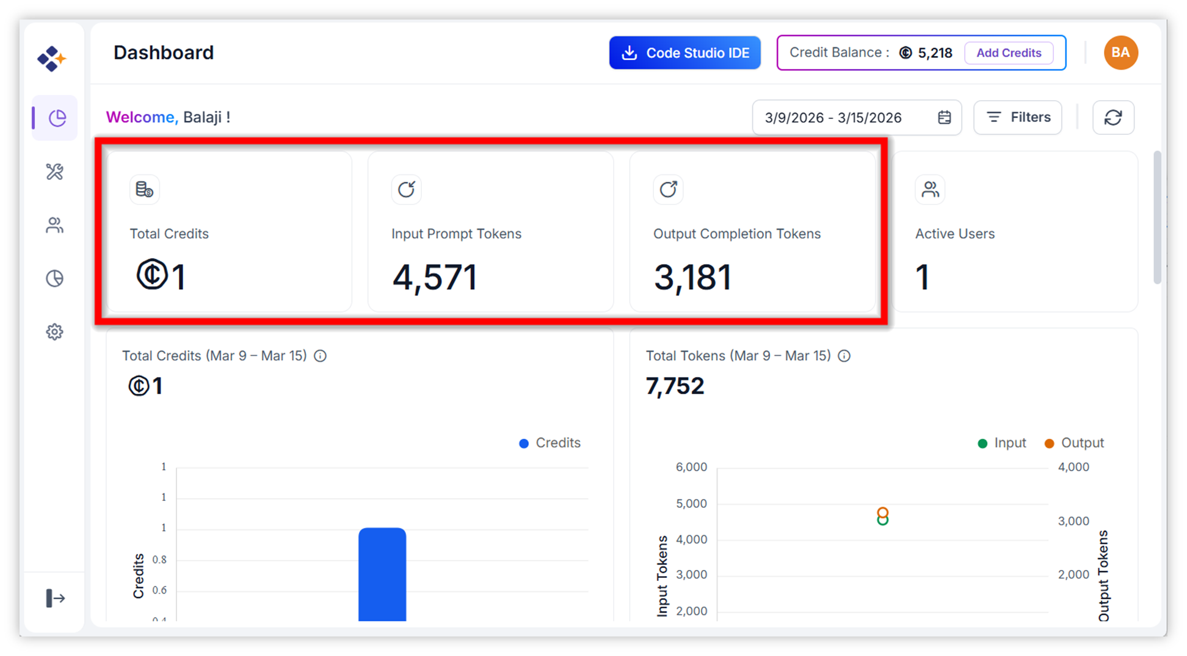
Task: Toggle the Input legend series
Action: tap(1002, 443)
